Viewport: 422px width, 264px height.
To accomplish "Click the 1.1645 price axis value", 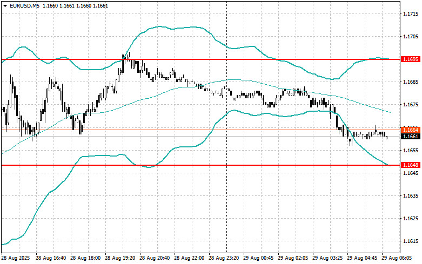I will 411,173.
